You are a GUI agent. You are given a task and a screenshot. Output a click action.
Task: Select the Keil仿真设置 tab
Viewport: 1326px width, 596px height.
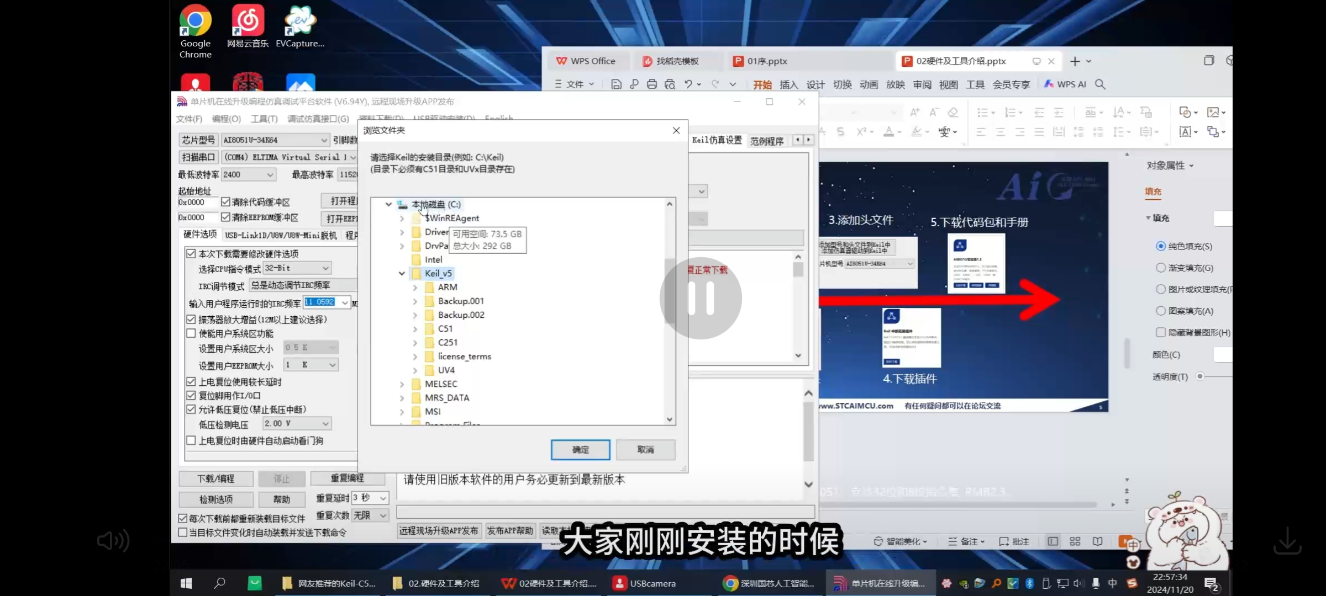[717, 140]
